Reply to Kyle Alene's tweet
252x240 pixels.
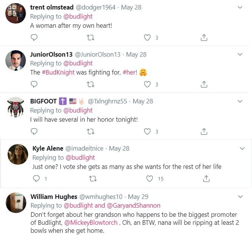(x=37, y=178)
